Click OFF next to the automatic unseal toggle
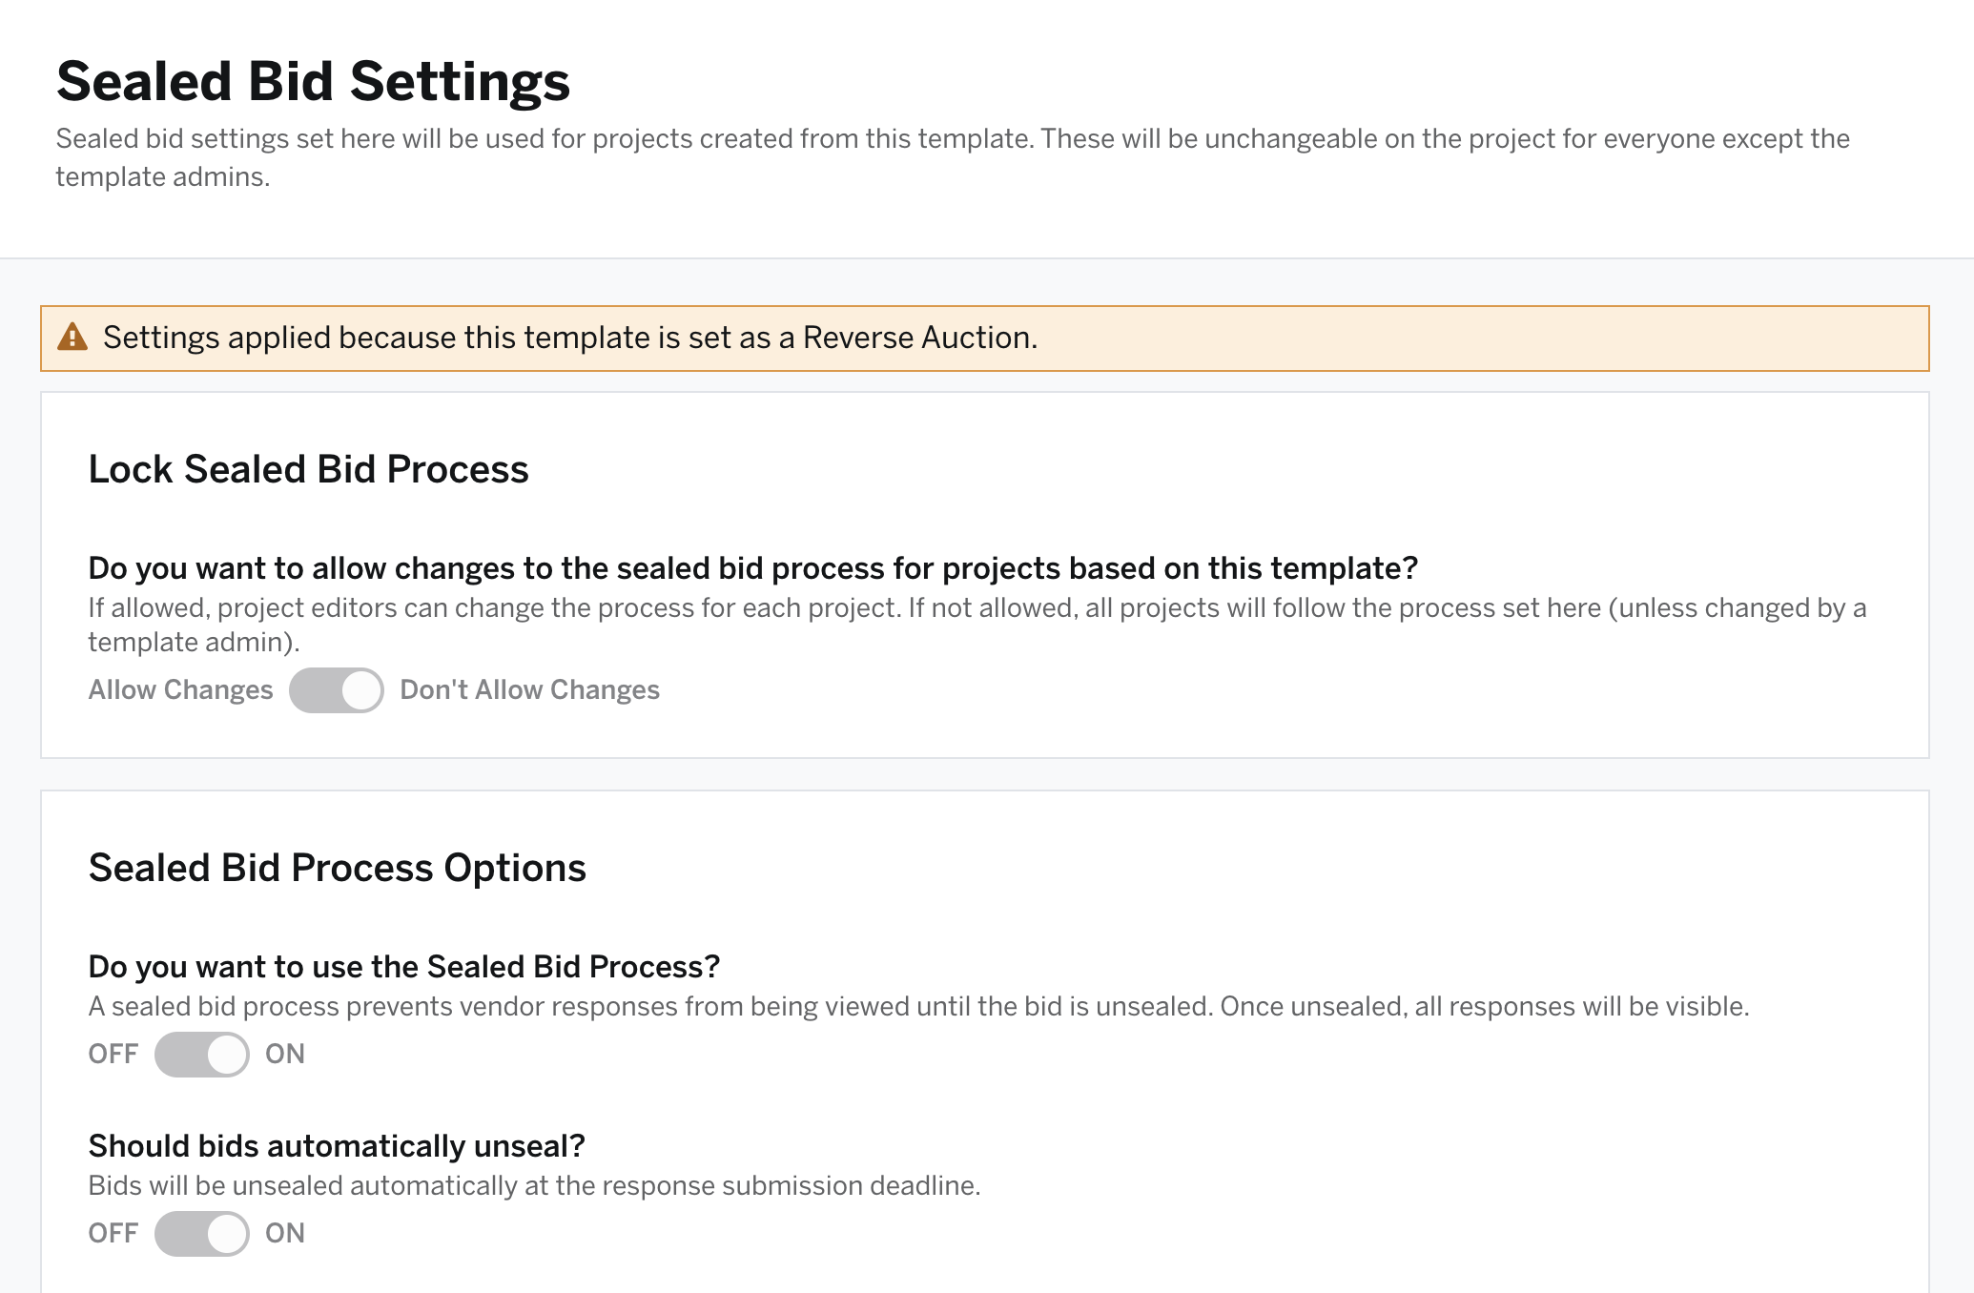The height and width of the screenshot is (1293, 1974). [x=113, y=1233]
